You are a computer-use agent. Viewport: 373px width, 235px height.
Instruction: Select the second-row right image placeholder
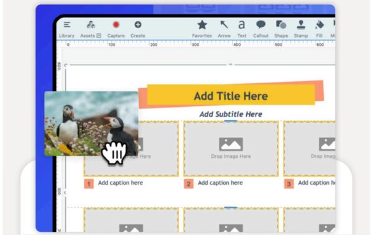pyautogui.click(x=310, y=220)
